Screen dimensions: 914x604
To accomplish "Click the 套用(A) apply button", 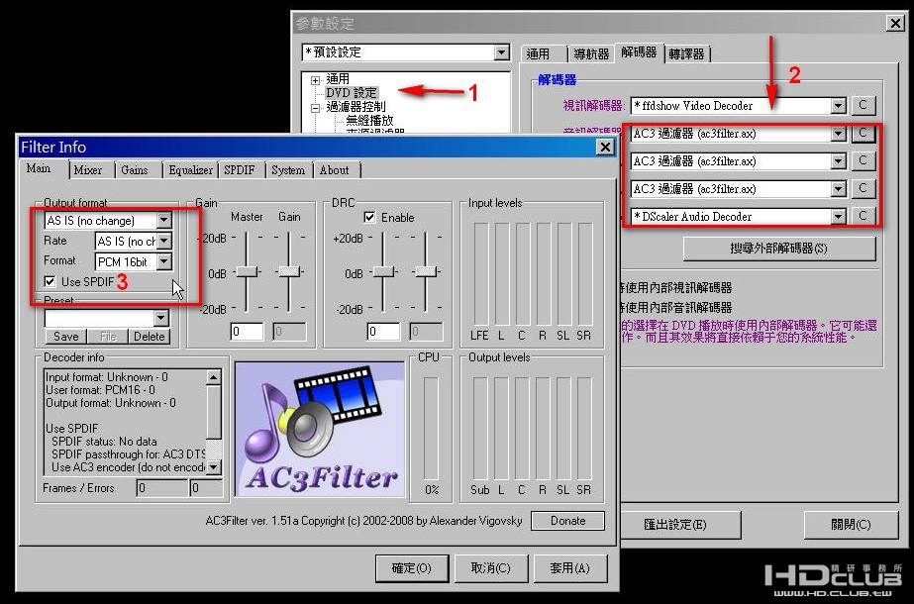I will (570, 568).
